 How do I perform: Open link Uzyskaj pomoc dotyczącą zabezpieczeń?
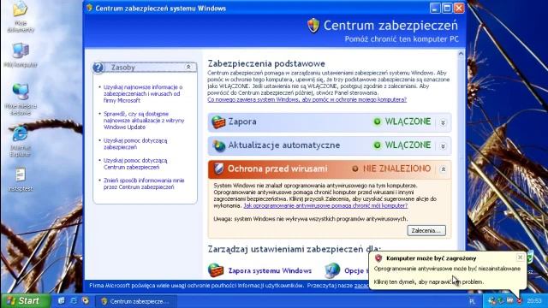pos(135,144)
